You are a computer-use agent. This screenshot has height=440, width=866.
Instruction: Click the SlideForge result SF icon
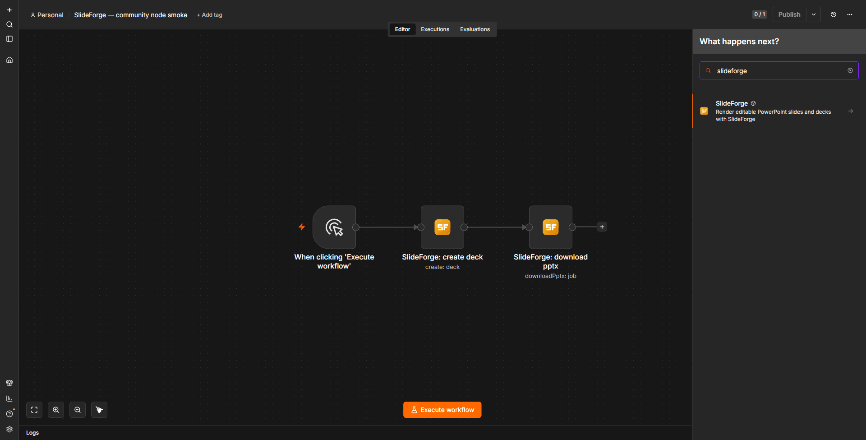704,111
